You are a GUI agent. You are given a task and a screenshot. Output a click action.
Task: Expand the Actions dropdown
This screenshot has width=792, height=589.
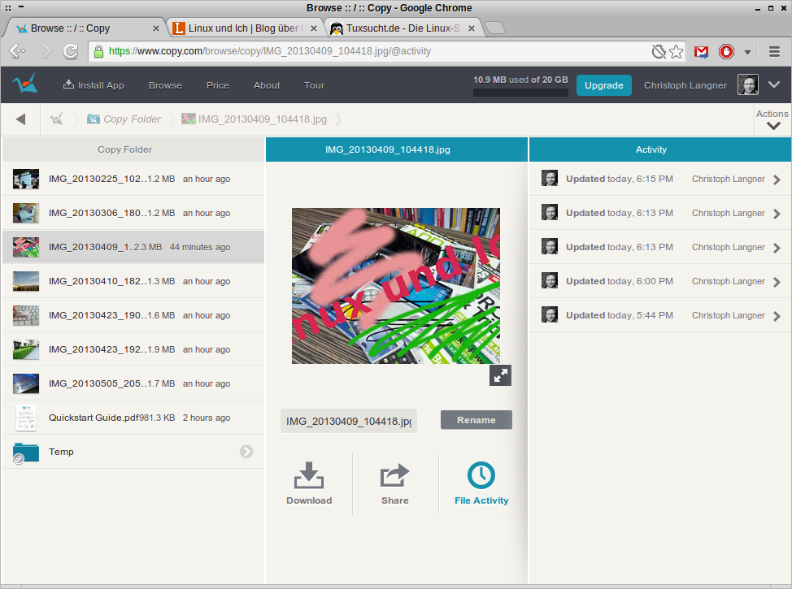click(772, 120)
